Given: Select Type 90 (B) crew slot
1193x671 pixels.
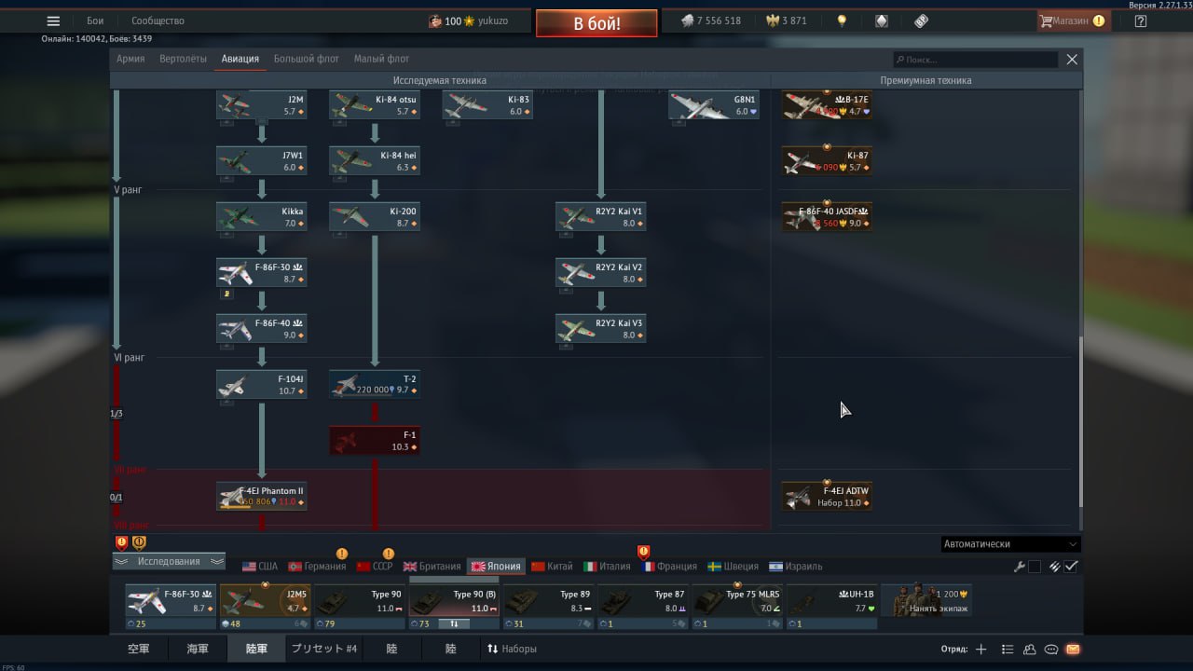Looking at the screenshot, I should point(454,601).
